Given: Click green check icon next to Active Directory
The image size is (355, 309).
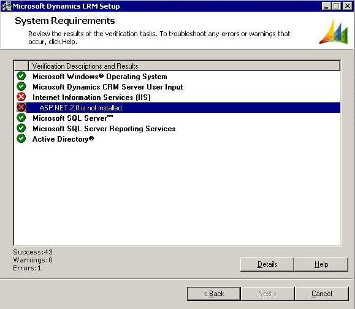Looking at the screenshot, I should [x=21, y=139].
